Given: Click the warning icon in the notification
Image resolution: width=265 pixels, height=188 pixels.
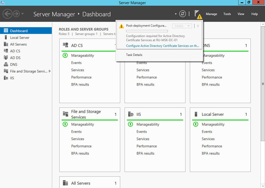Looking at the screenshot, I should pos(121,26).
